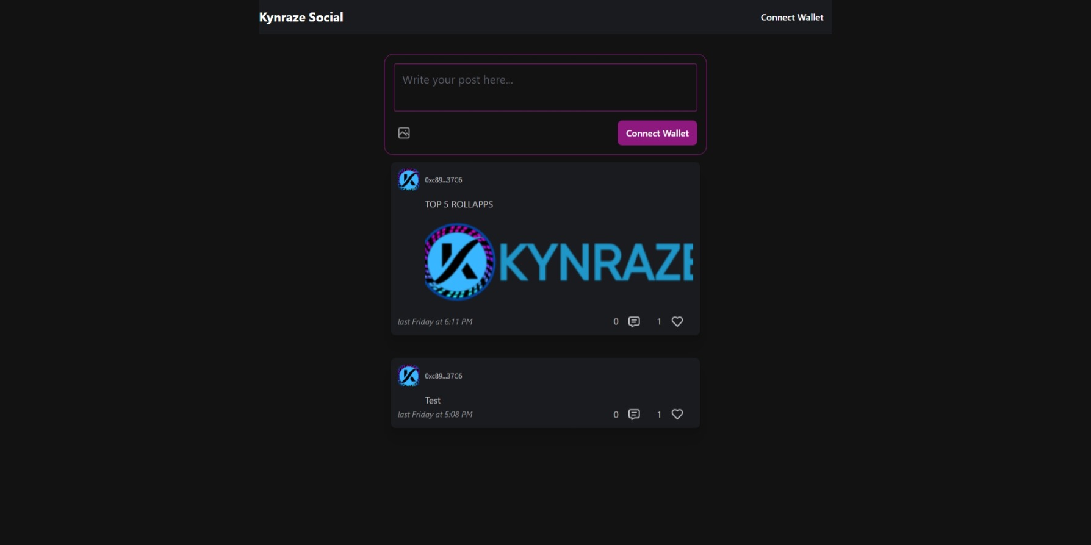The image size is (1091, 545).
Task: Click the 'last Friday at 6:11 PM' timestamp
Action: (x=435, y=322)
